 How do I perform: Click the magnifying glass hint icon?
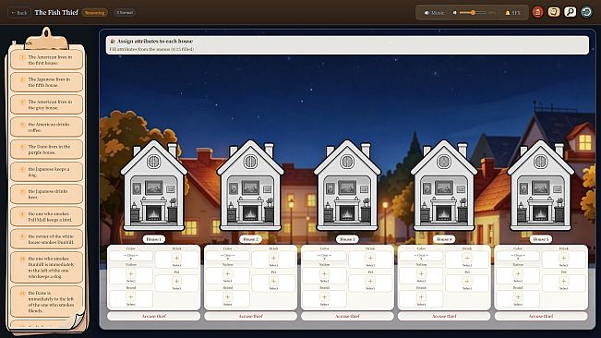[x=570, y=12]
